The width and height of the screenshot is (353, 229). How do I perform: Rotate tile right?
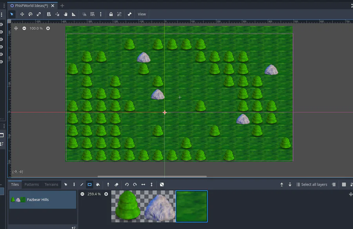click(x=135, y=184)
